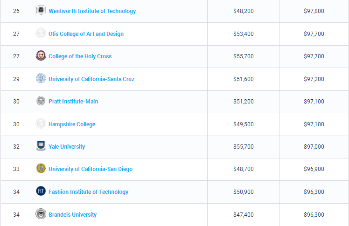Select the Pratt Institute-Main link
Screen dimensions: 349x226
coord(73,102)
